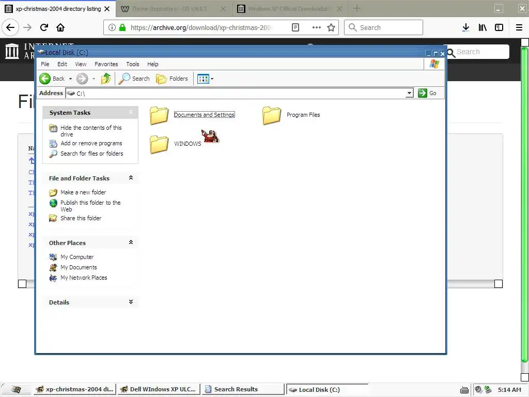The image size is (529, 397).
Task: Open the Back button history dropdown
Action: pos(70,79)
